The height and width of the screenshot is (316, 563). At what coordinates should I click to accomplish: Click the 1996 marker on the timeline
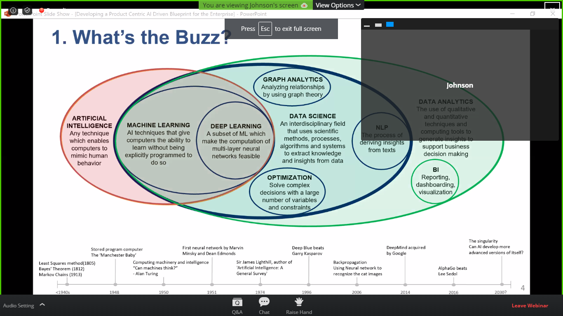pyautogui.click(x=309, y=284)
